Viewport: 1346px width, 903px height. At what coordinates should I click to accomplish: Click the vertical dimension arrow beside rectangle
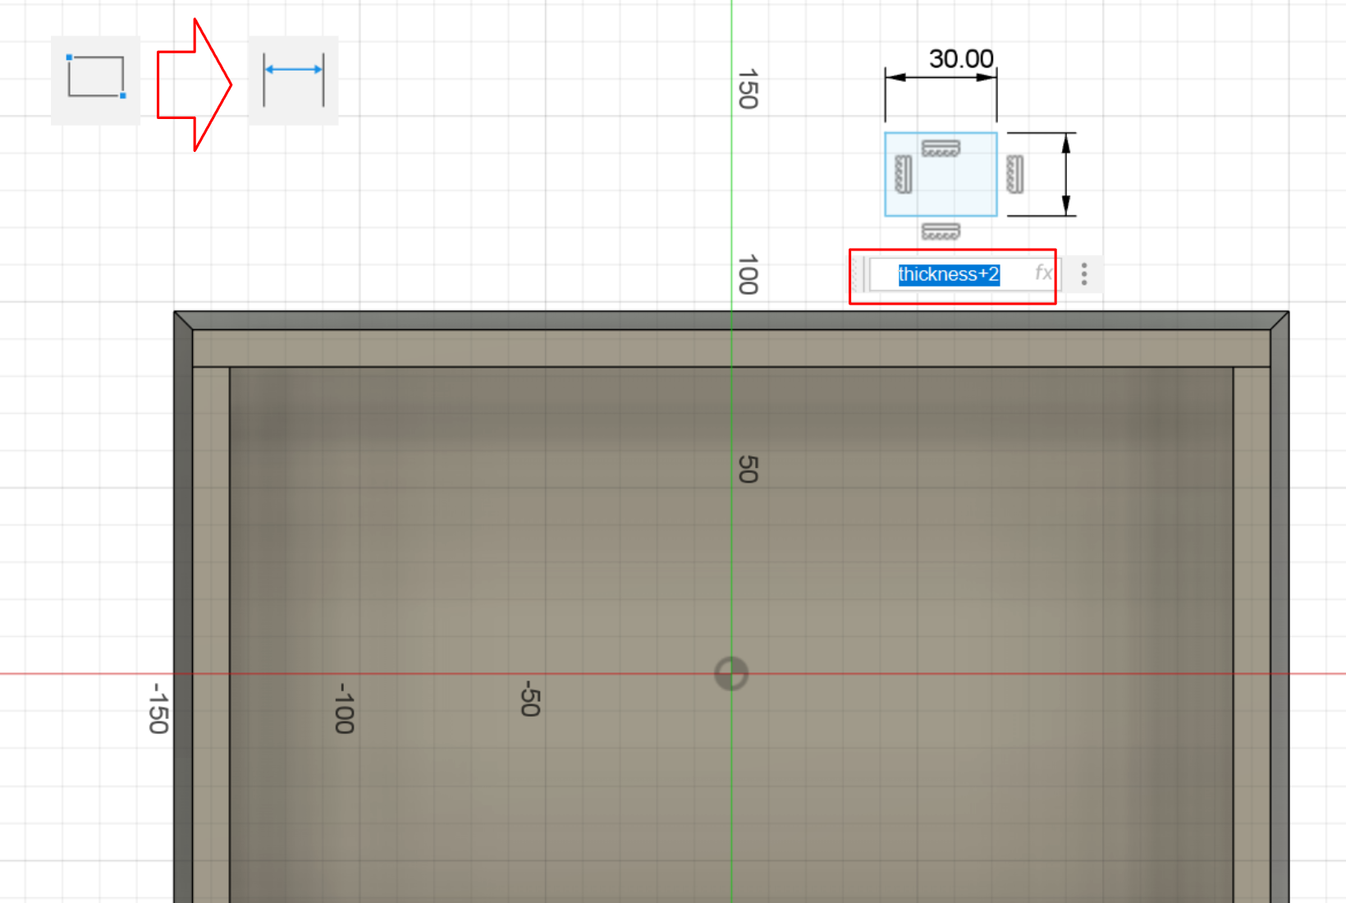tap(1066, 174)
